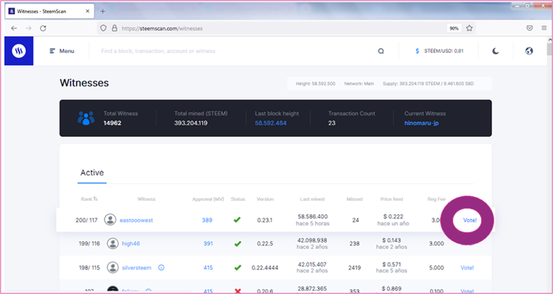The image size is (553, 294).
Task: Click the shield tracking protection icon
Action: [103, 28]
